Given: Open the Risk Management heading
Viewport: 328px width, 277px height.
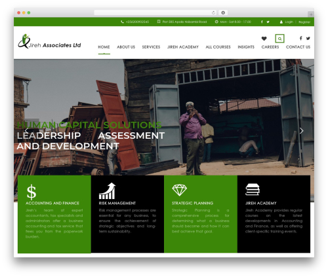Looking at the screenshot, I should [117, 203].
